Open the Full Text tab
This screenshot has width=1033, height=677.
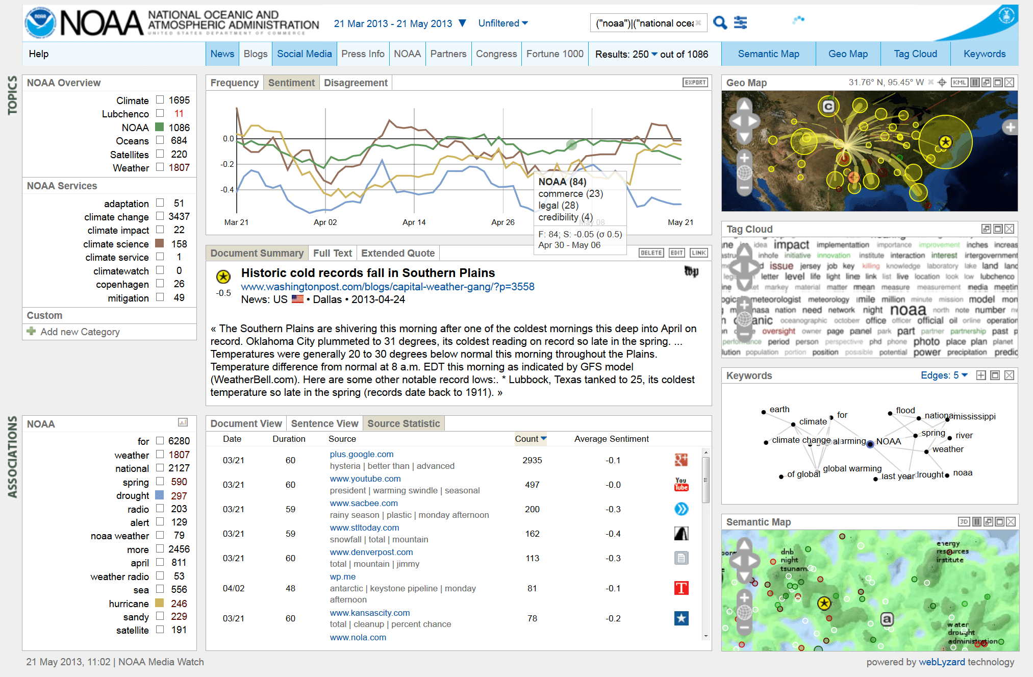[x=332, y=253]
